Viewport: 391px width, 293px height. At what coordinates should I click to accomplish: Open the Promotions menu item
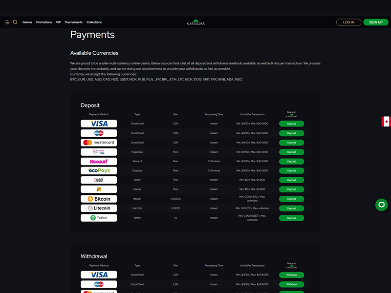44,22
